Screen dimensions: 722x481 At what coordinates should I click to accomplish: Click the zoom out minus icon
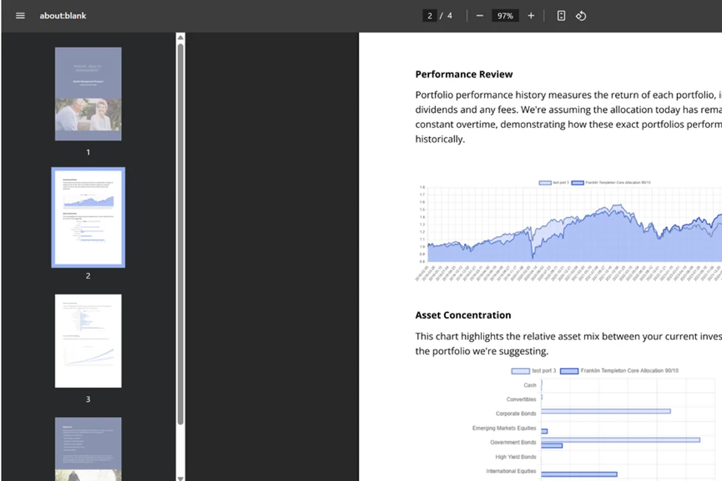[480, 16]
